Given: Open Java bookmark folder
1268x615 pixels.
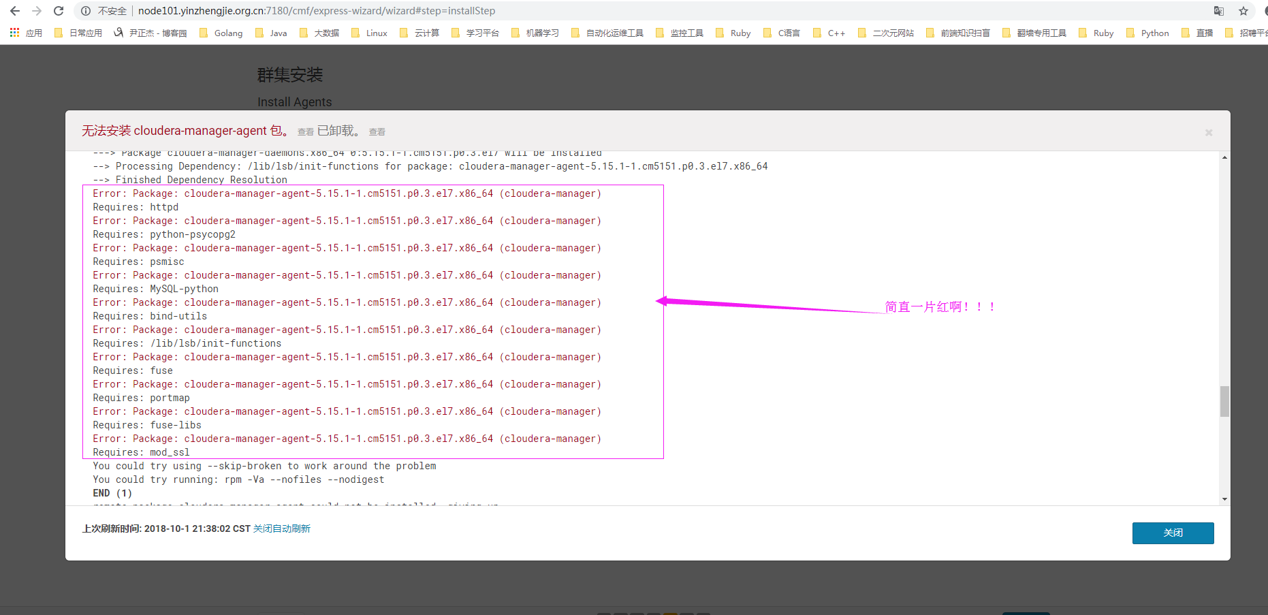Looking at the screenshot, I should tap(271, 33).
